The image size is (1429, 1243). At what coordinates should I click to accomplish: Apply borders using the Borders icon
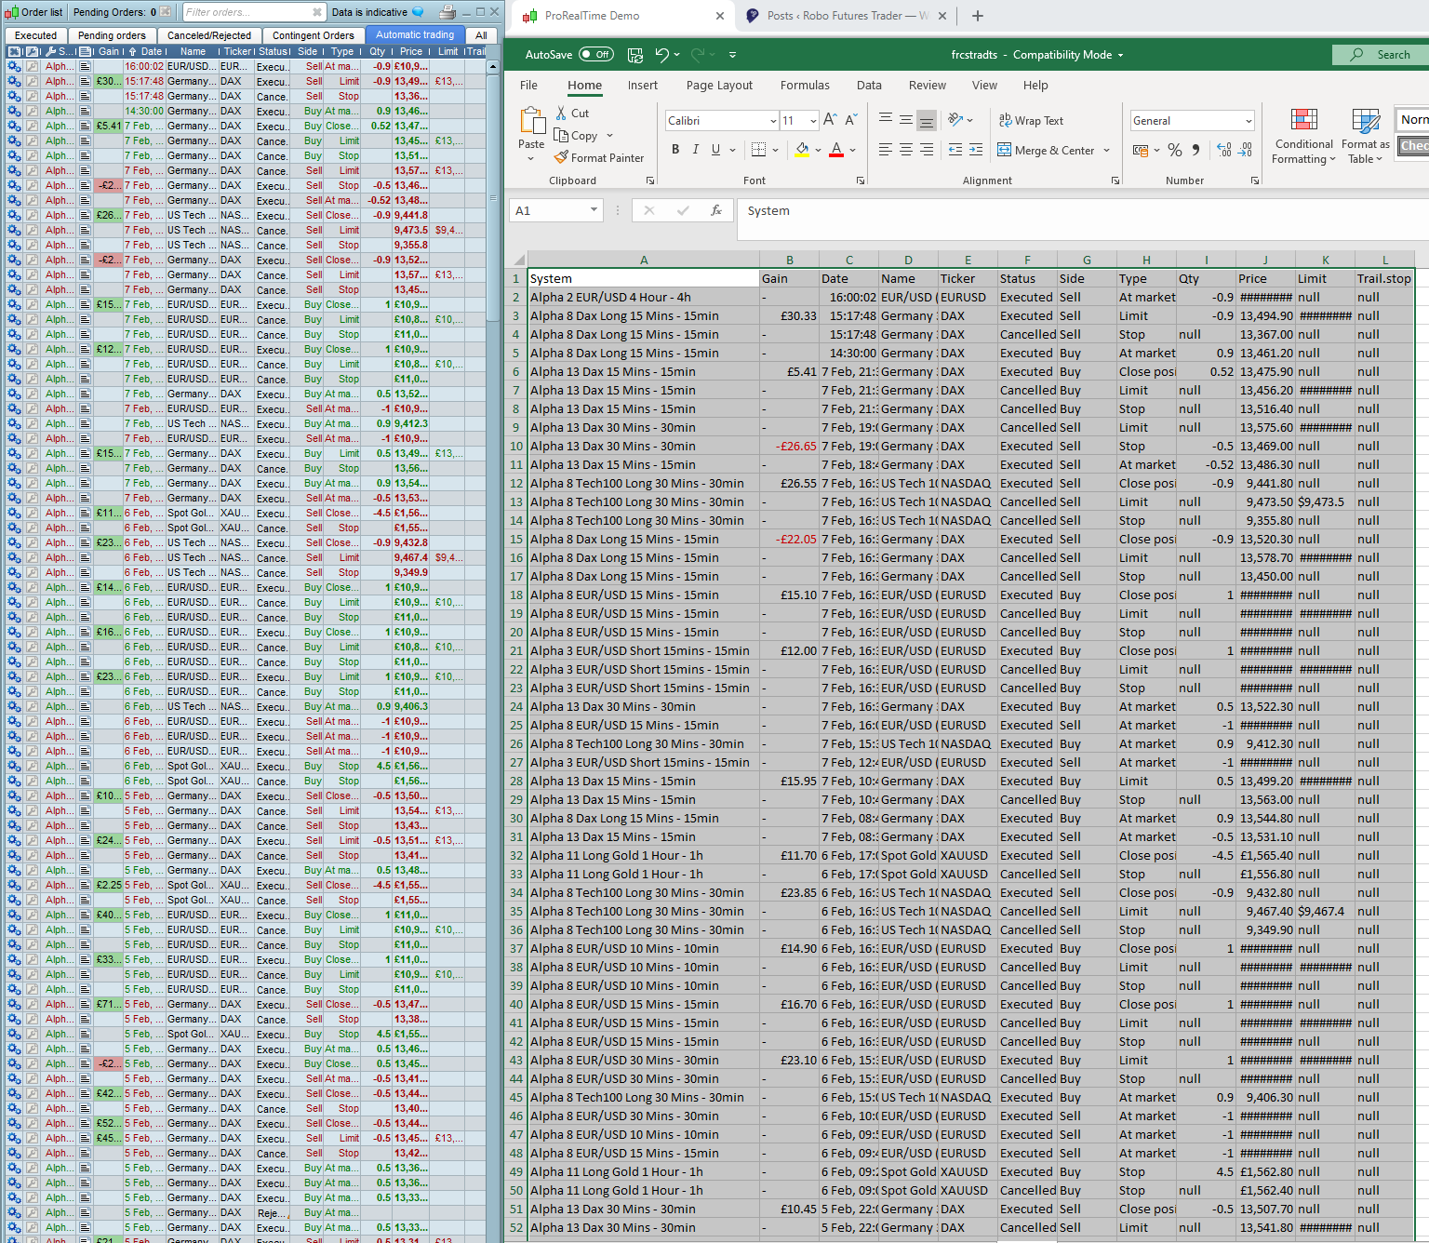tap(758, 150)
